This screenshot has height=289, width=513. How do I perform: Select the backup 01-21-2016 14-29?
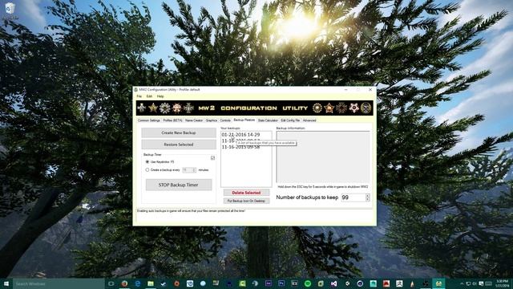click(x=240, y=135)
